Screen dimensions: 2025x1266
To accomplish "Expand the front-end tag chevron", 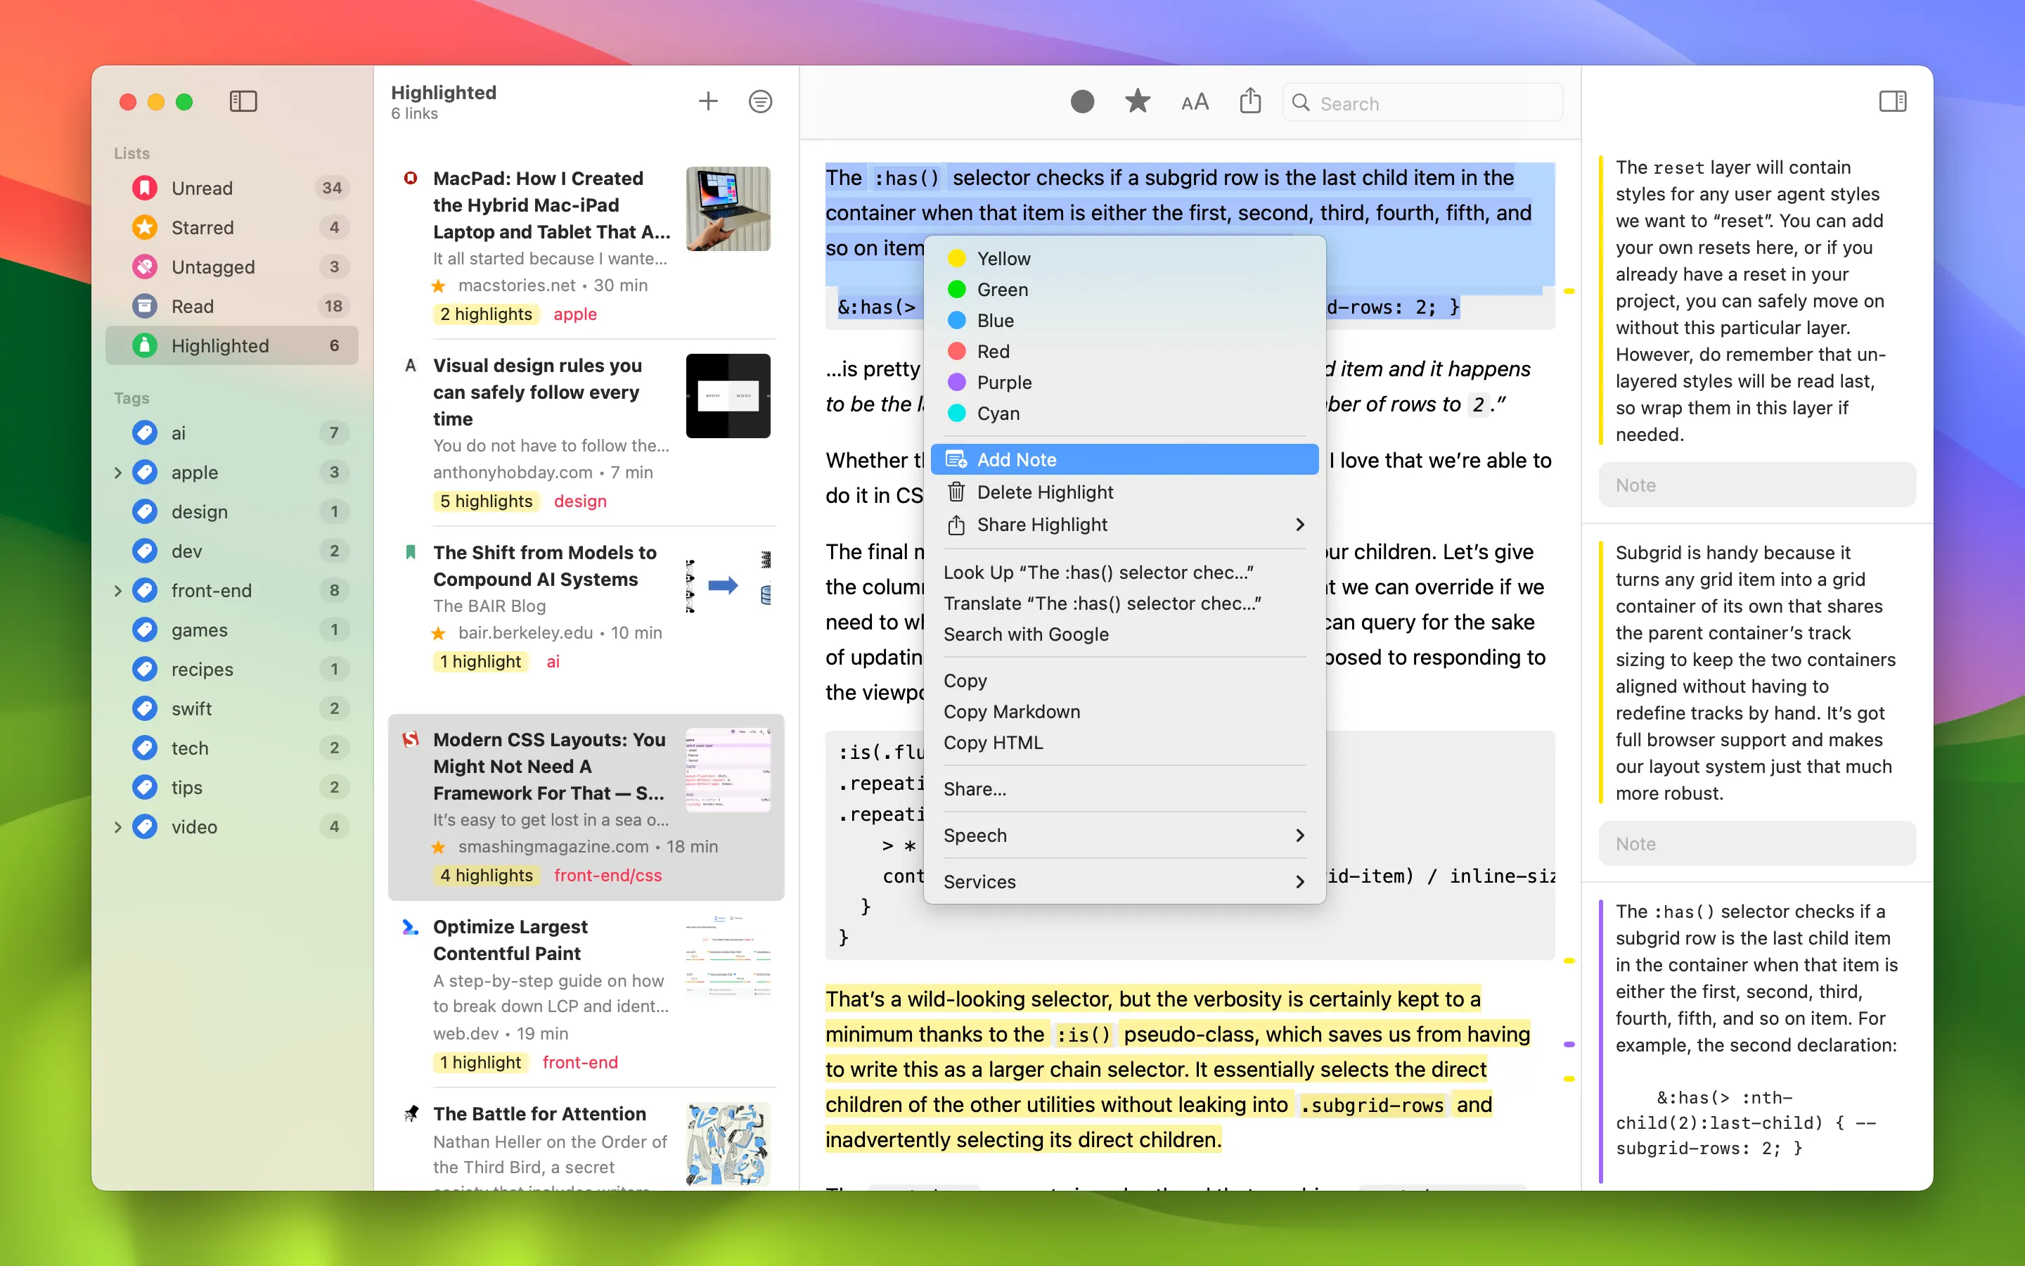I will coord(117,590).
